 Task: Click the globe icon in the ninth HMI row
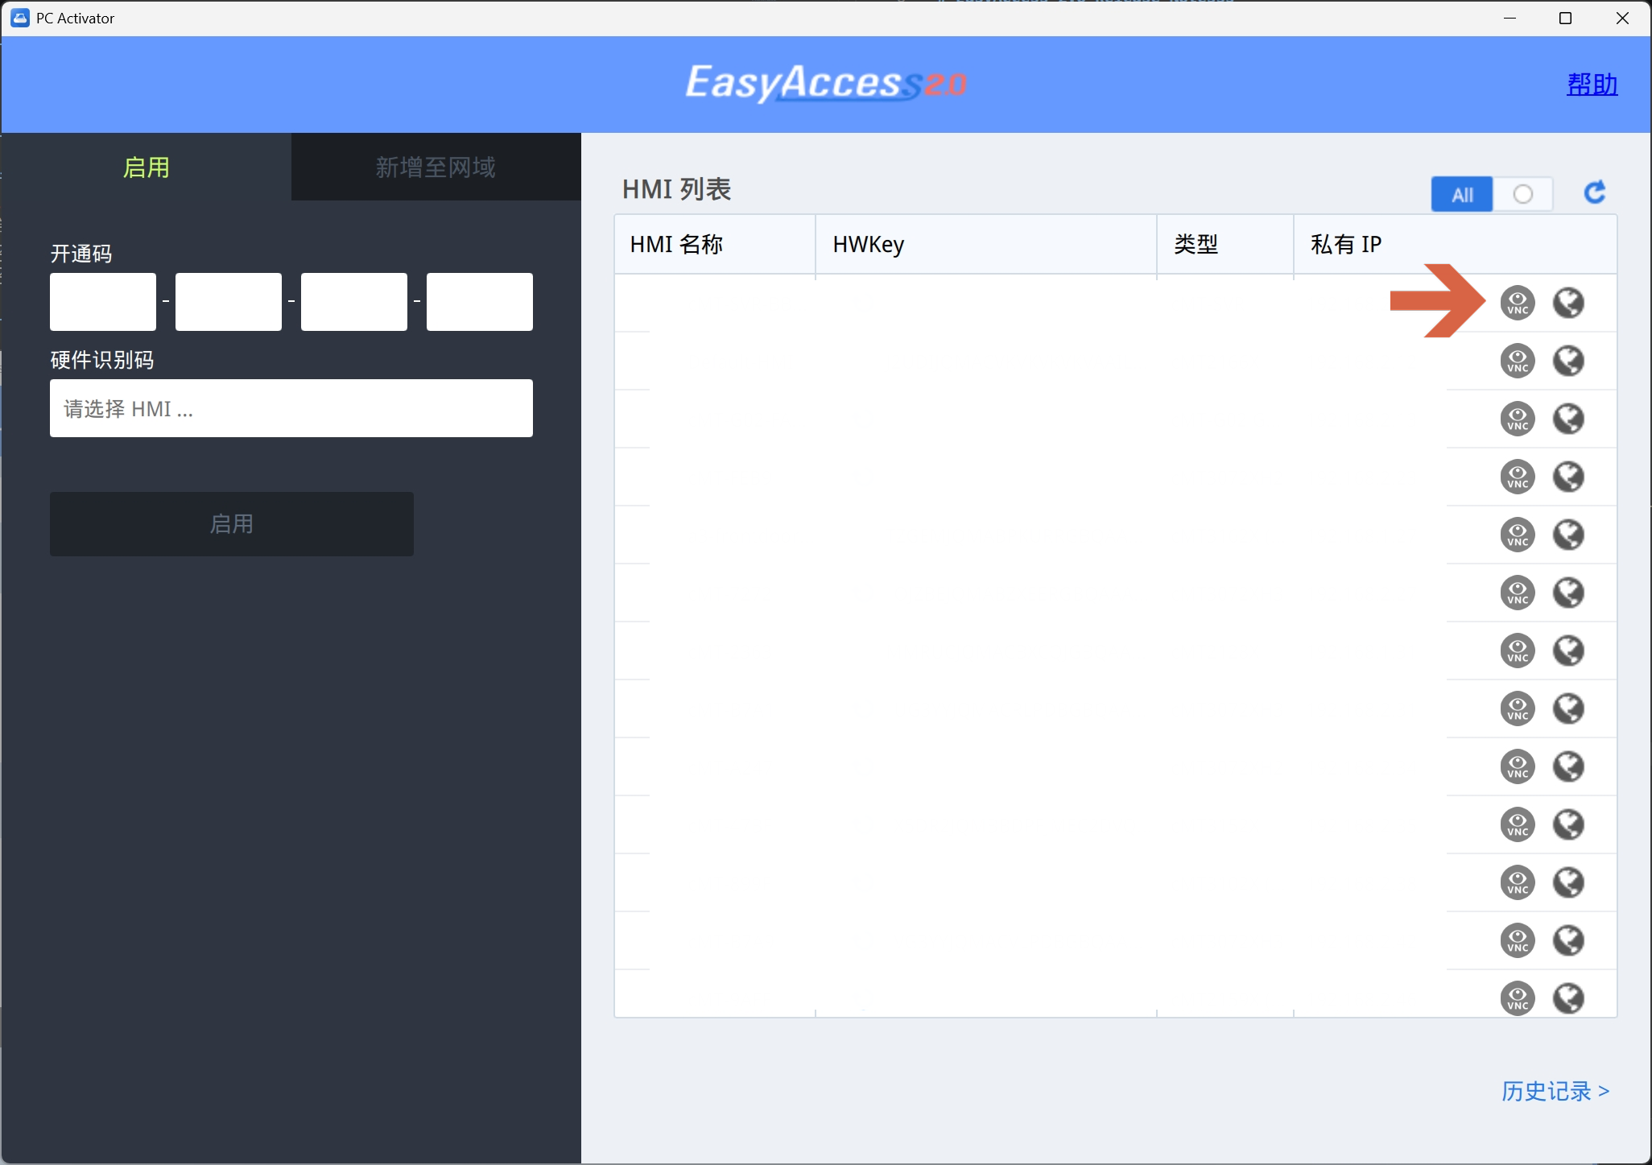[x=1568, y=766]
